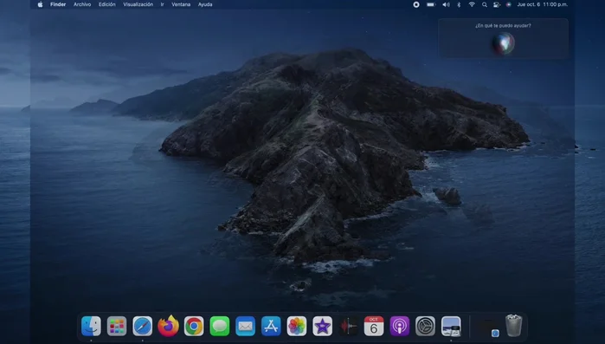
Task: Open the Trash in the Dock
Action: click(x=513, y=326)
